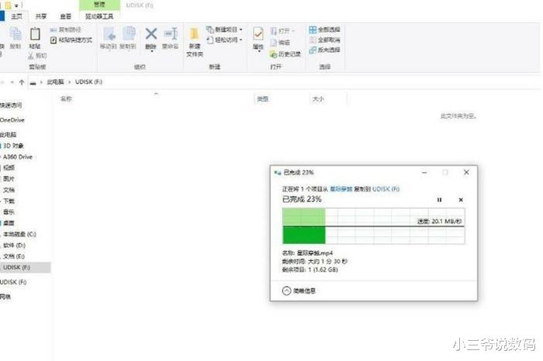
Task: Select 快速访问 (Quick access) in the sidebar
Action: tap(11, 105)
